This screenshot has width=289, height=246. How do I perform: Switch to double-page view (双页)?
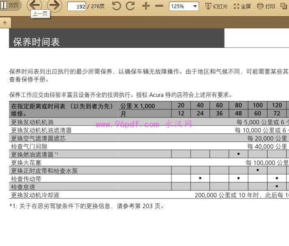click(x=10, y=5)
